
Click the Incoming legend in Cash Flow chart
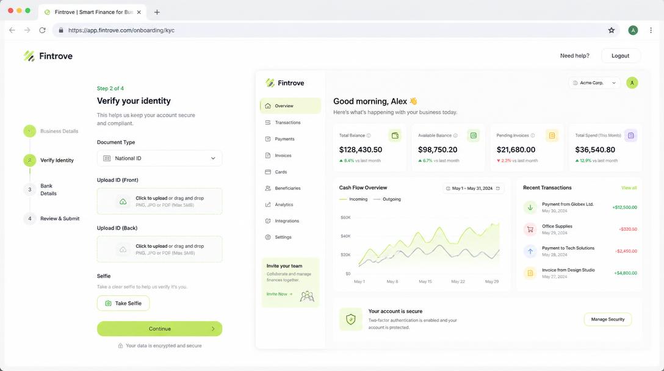click(353, 199)
